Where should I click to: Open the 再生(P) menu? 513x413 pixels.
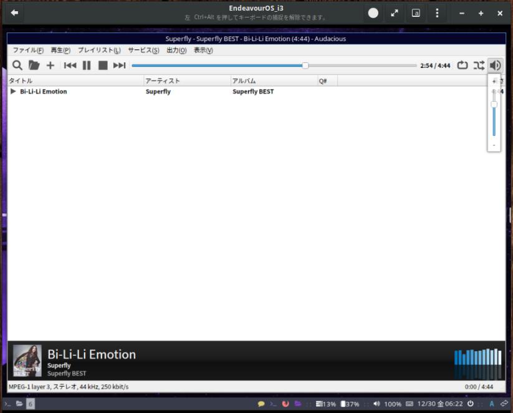tap(60, 50)
